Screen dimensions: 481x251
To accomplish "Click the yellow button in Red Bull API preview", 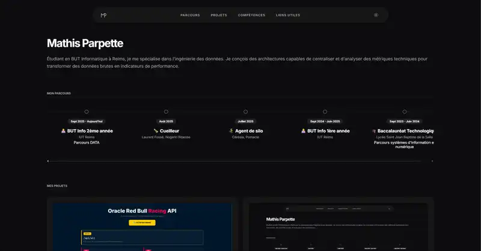I will (142, 222).
